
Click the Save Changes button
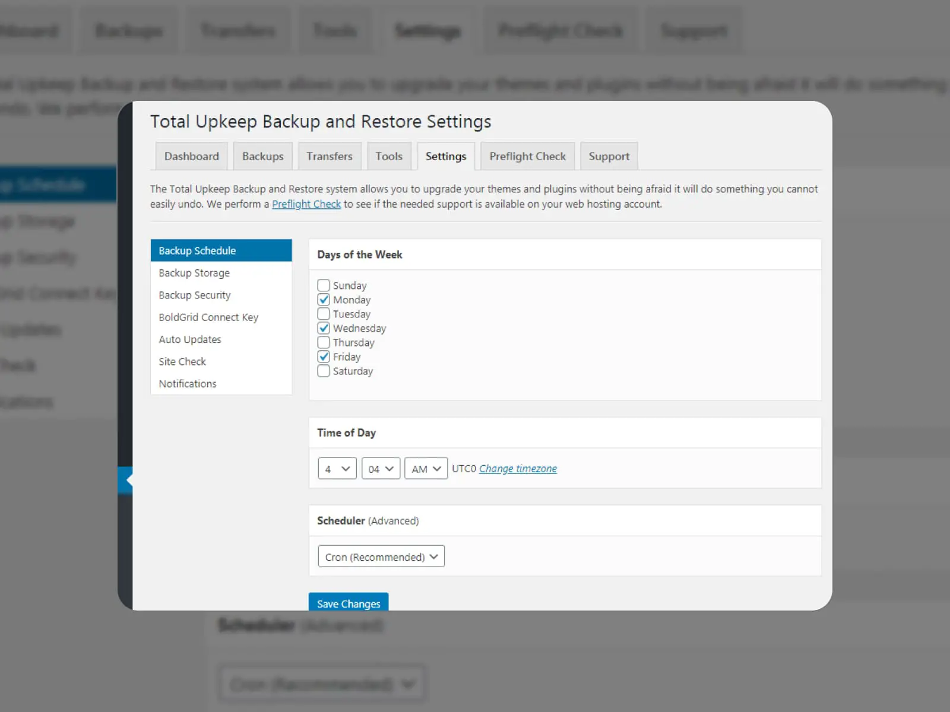point(349,602)
